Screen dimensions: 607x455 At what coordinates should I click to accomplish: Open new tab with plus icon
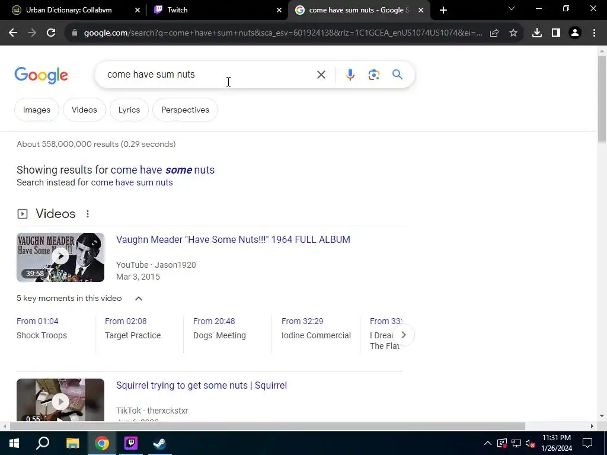point(443,10)
